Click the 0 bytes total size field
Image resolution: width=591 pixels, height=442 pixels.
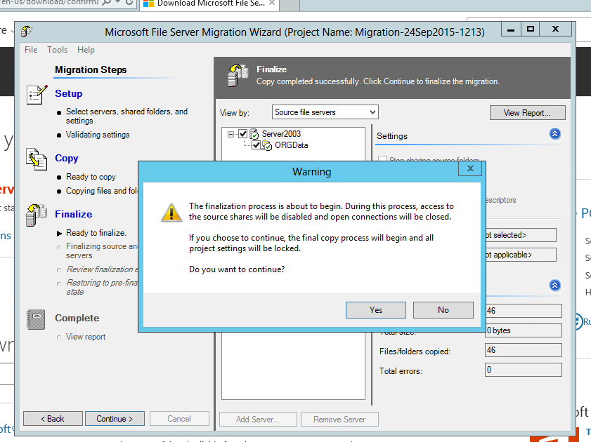pos(523,330)
